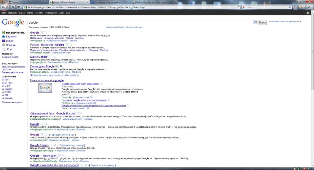Image resolution: width=314 pixels, height=170 pixels.
Task: Open Google.com in English link
Action: click(115, 27)
